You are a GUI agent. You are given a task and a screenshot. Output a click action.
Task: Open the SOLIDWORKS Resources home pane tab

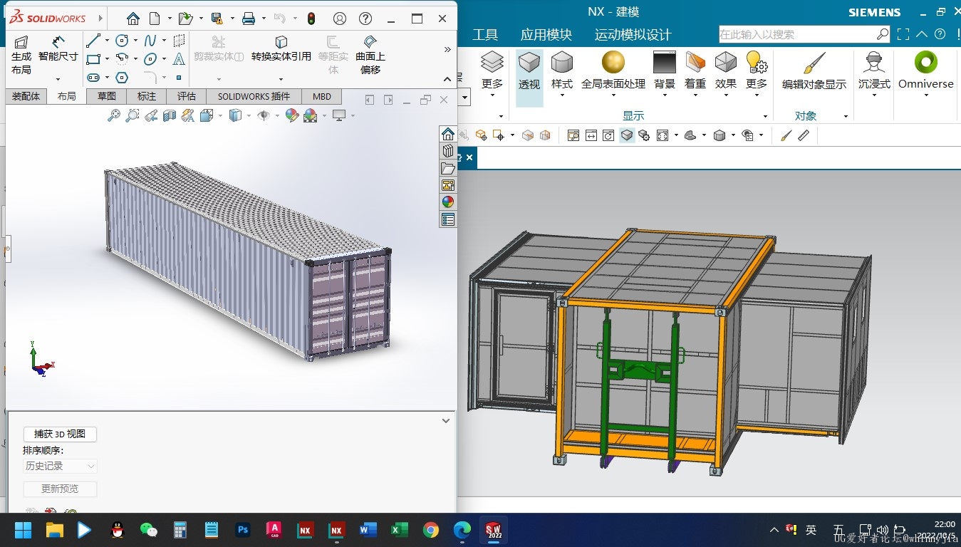[447, 134]
